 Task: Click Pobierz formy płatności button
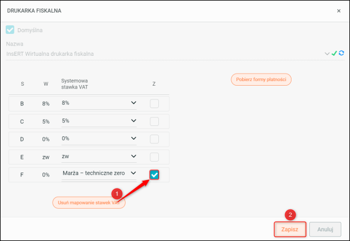(261, 79)
